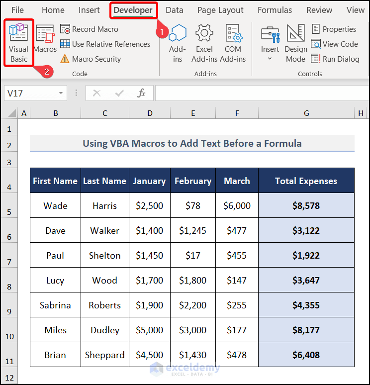Screen dimensions: 370x385
Task: Select column B header
Action: tap(56, 113)
